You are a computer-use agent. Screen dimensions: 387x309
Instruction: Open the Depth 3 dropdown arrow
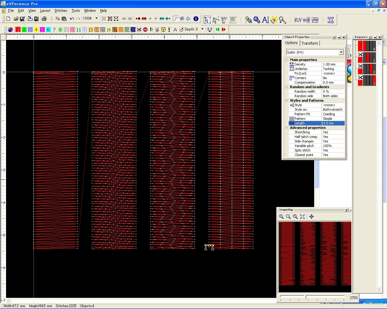click(202, 29)
